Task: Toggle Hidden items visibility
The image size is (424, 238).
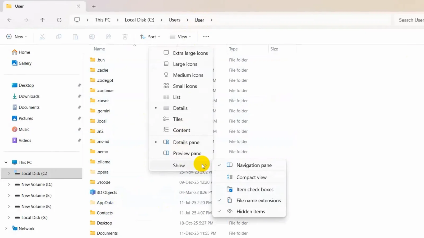Action: 249,212
